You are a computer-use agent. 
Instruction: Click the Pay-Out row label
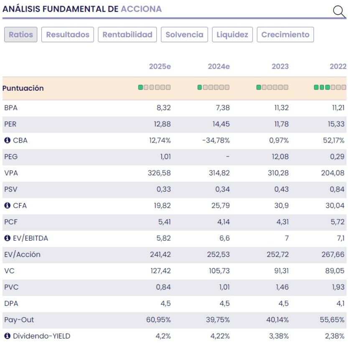(19, 320)
